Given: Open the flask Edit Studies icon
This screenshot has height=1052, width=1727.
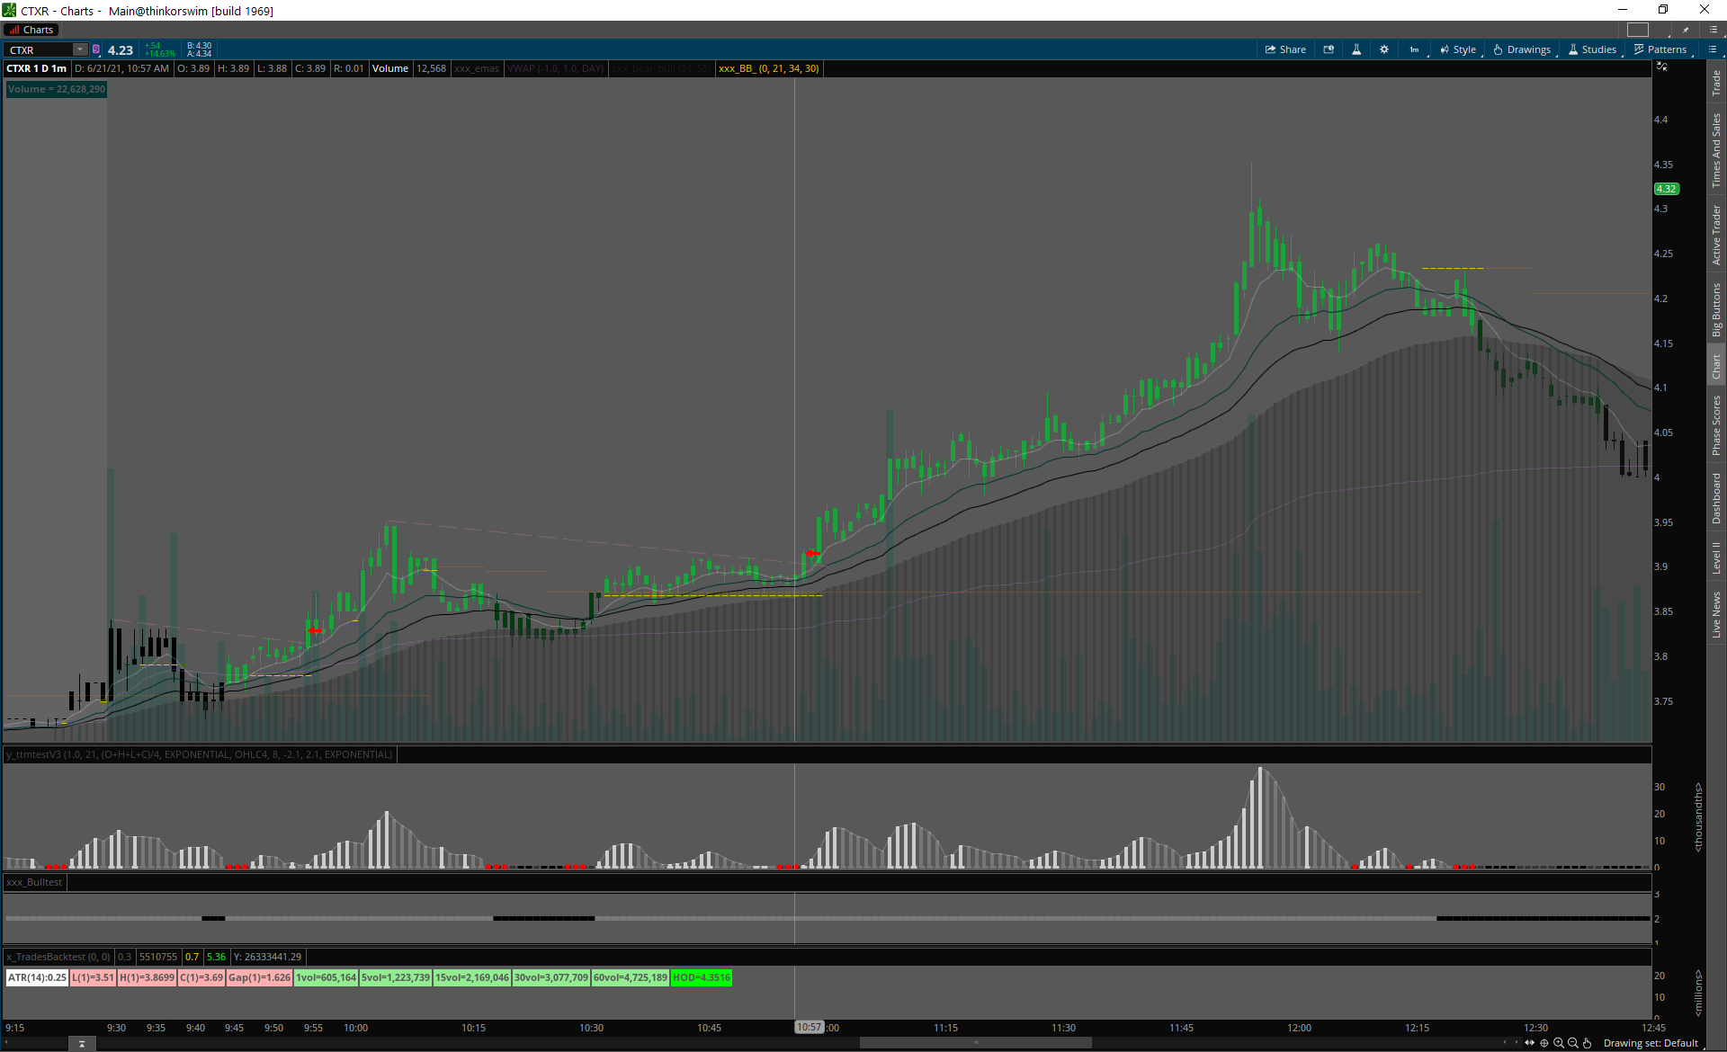Looking at the screenshot, I should 1356,49.
